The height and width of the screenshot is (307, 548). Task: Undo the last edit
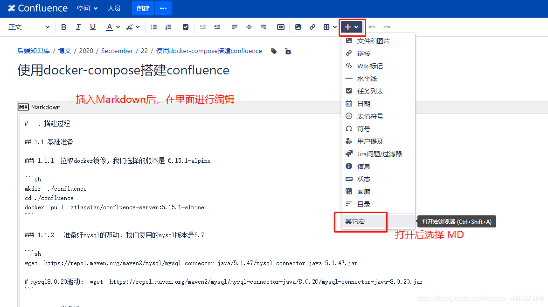(x=372, y=27)
